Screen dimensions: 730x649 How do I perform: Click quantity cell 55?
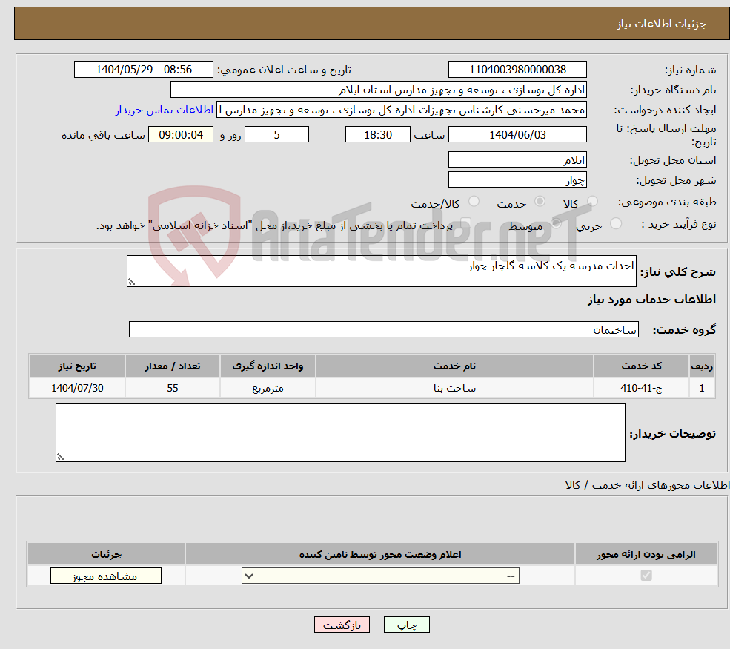(x=172, y=388)
